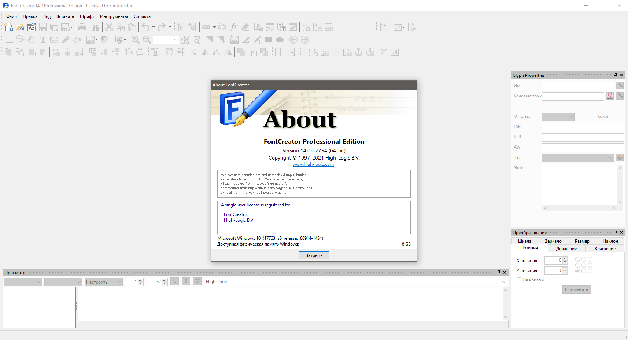Click the Print icon in the toolbar
This screenshot has height=340, width=628.
(82, 27)
